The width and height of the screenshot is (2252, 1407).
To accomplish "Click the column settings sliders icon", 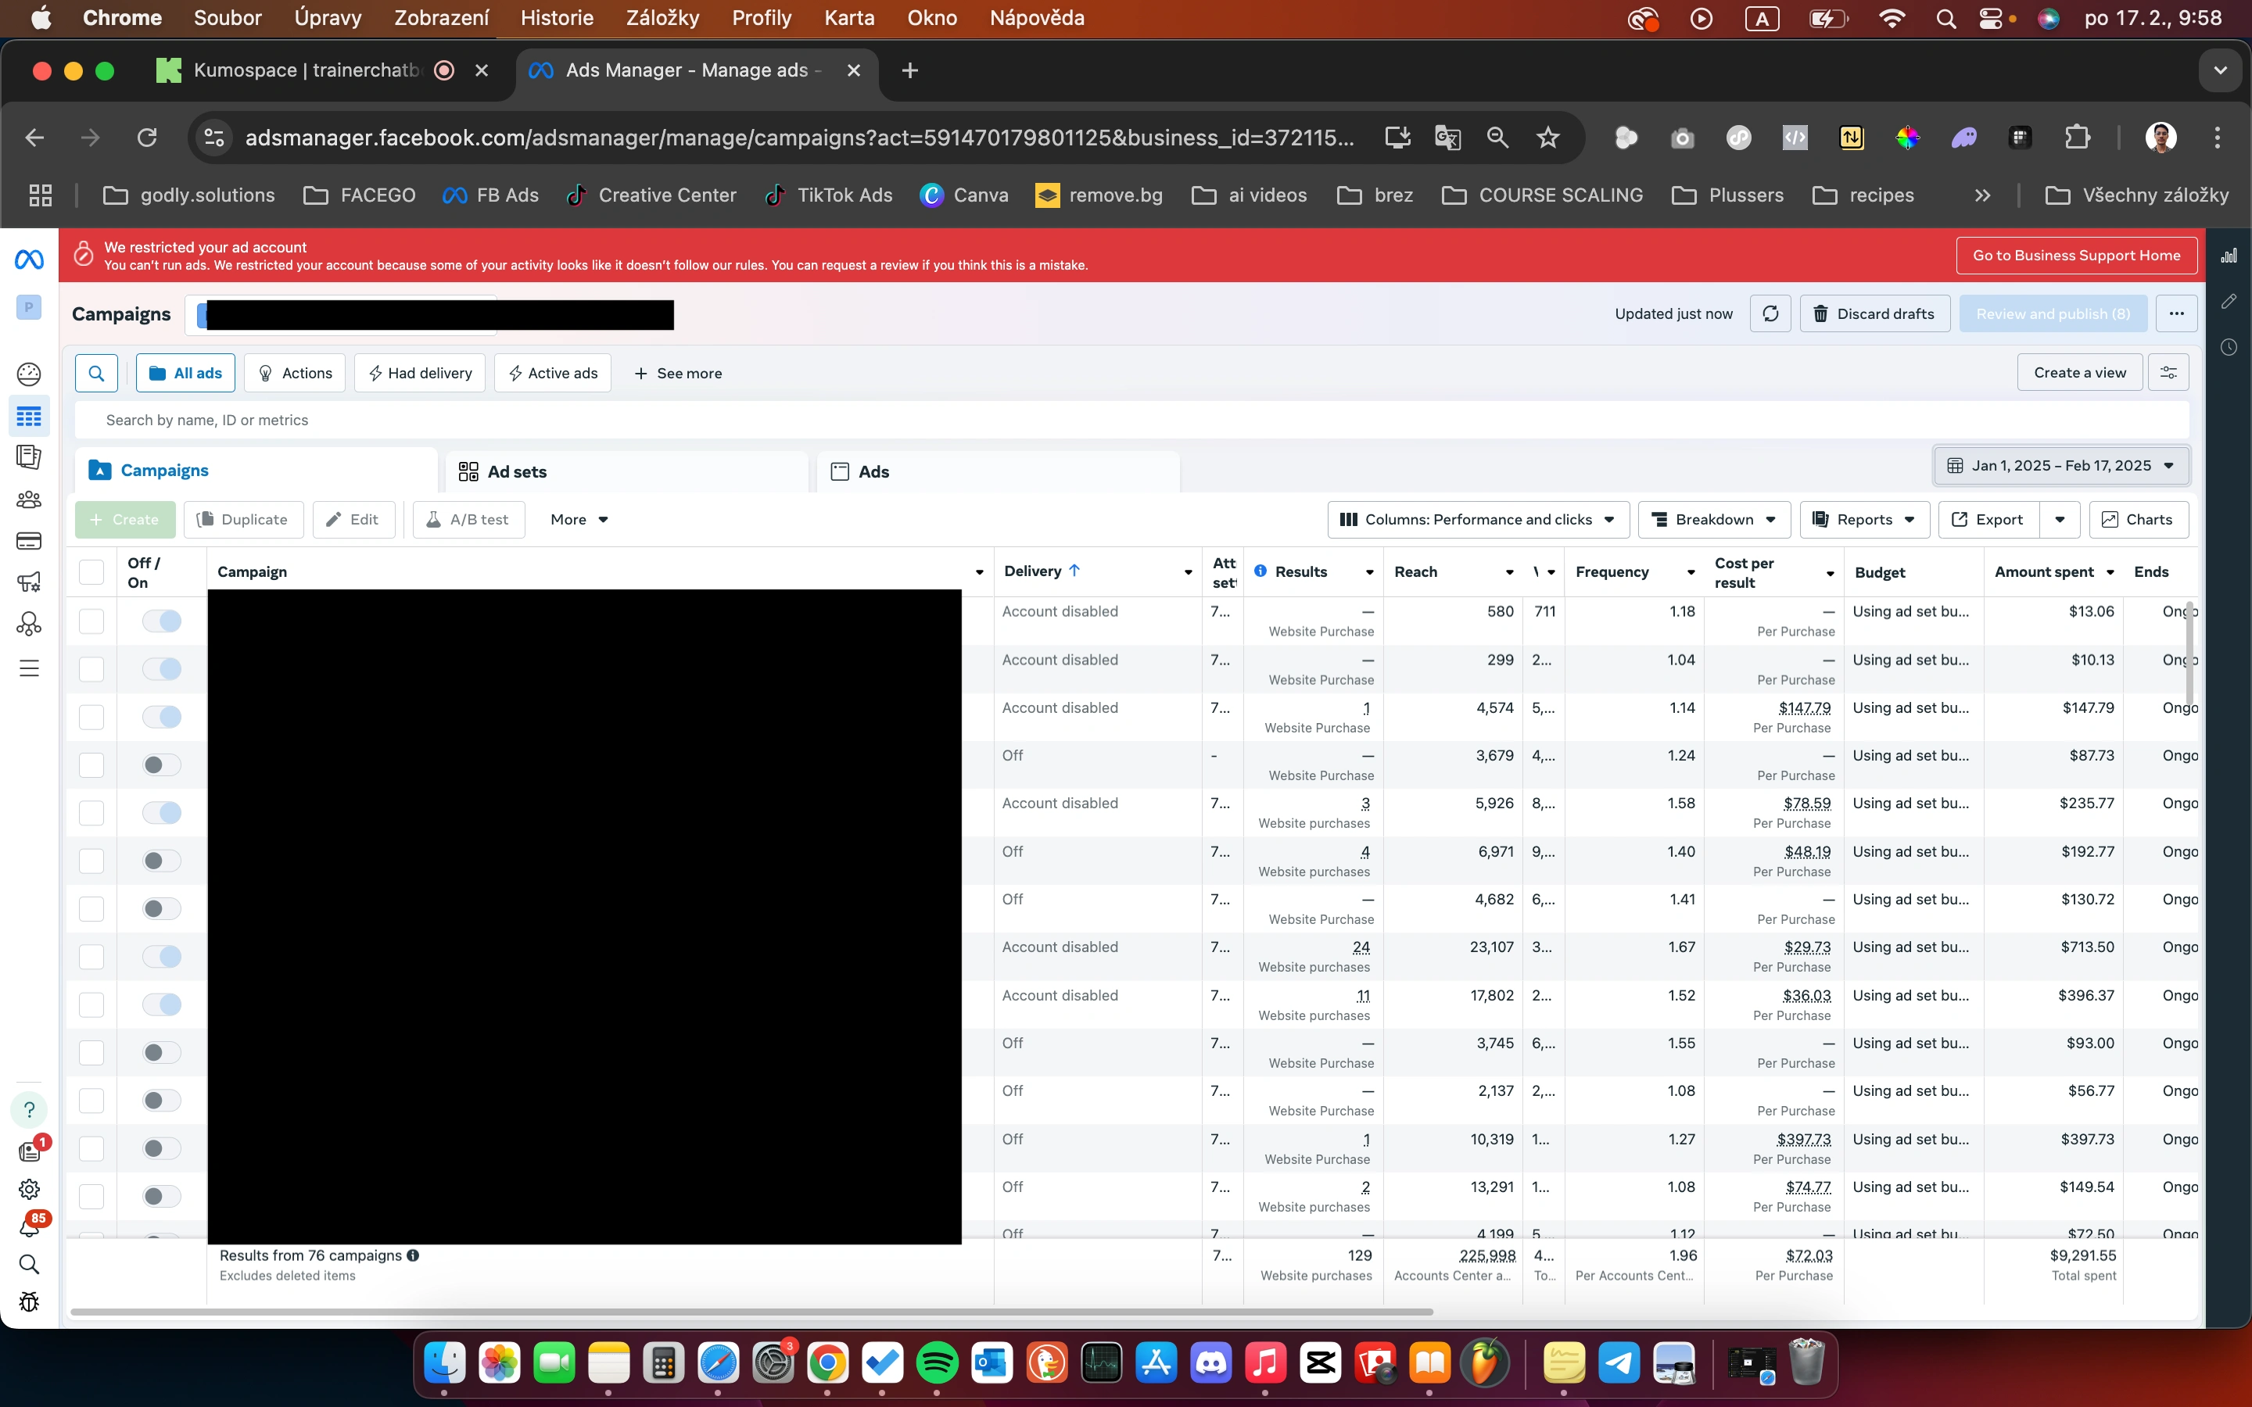I will (x=2168, y=373).
